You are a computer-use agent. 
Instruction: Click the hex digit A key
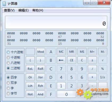(x=51, y=52)
